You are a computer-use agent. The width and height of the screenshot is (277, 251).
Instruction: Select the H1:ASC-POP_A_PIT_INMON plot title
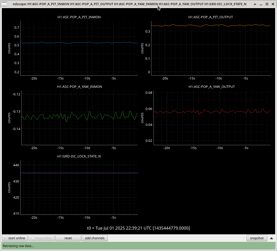[79, 17]
